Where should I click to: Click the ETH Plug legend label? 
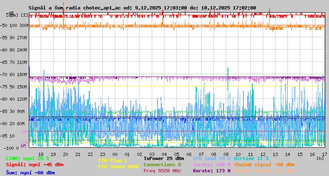pos(113,160)
